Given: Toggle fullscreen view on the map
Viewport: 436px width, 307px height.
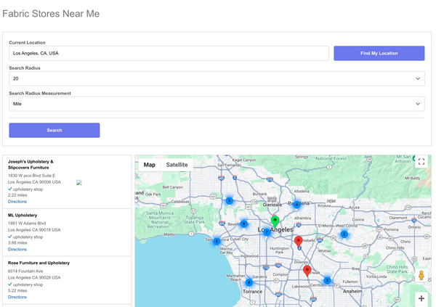Looking at the screenshot, I should (421, 162).
